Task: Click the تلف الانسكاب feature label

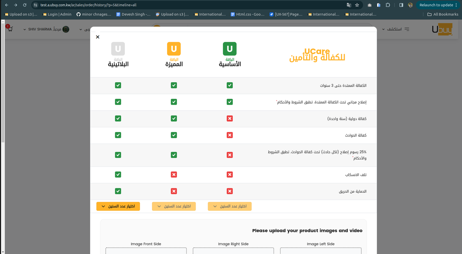Action: pyautogui.click(x=356, y=175)
